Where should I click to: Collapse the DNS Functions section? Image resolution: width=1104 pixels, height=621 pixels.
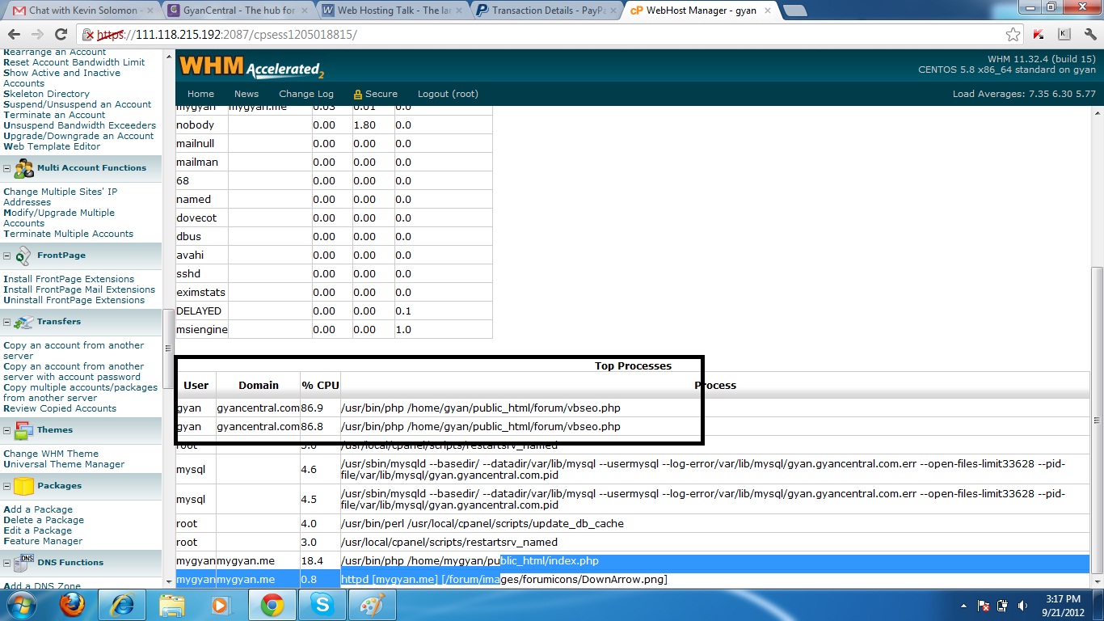coord(7,563)
